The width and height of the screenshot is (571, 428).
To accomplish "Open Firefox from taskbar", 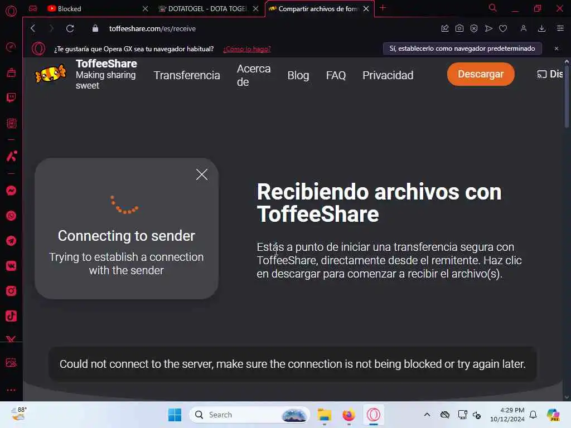I will click(x=349, y=415).
